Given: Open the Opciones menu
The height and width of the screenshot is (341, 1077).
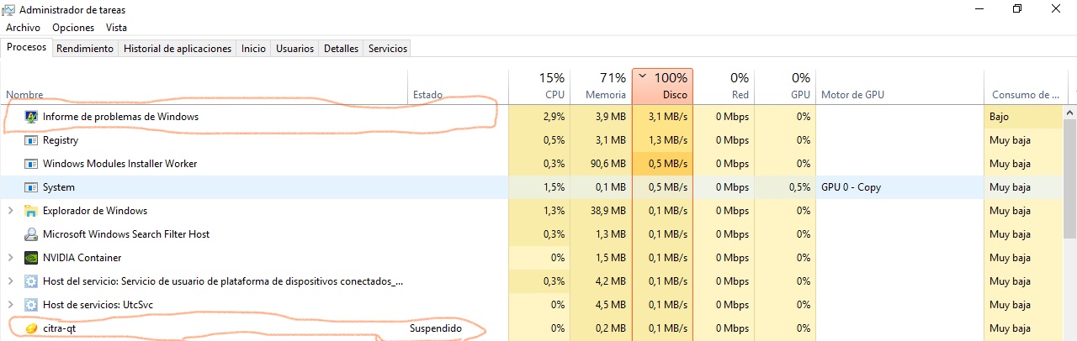Looking at the screenshot, I should (73, 28).
